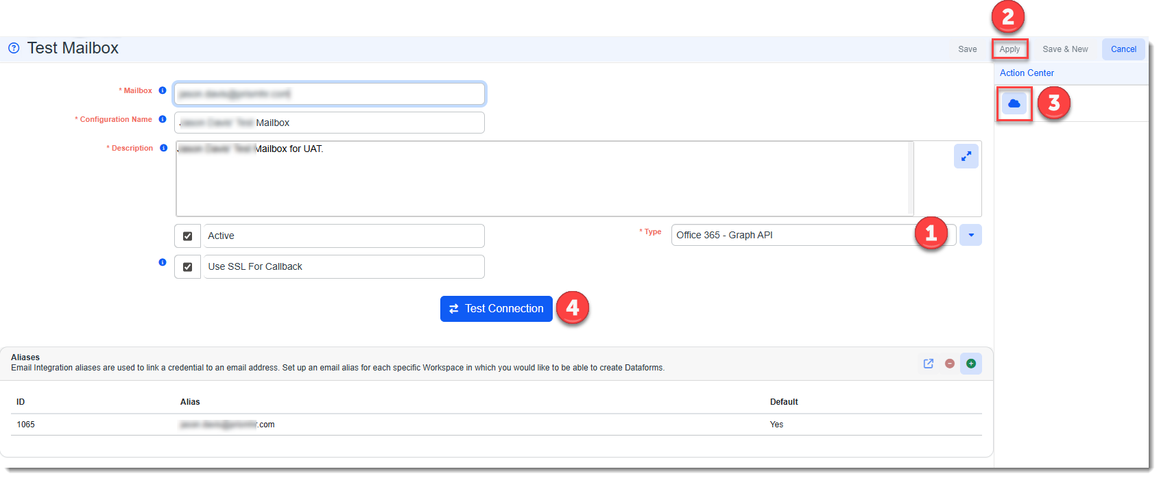The height and width of the screenshot is (478, 1159).
Task: Choose Save & New
Action: click(1065, 49)
